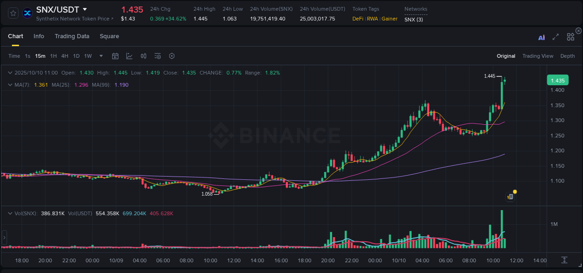This screenshot has height=273, width=583.
Task: Open the chart layout grid icon
Action: click(570, 37)
